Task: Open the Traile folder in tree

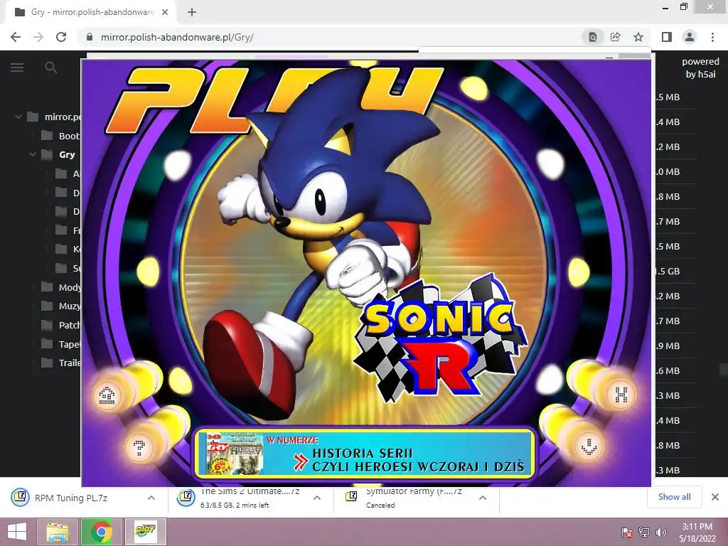Action: point(61,363)
